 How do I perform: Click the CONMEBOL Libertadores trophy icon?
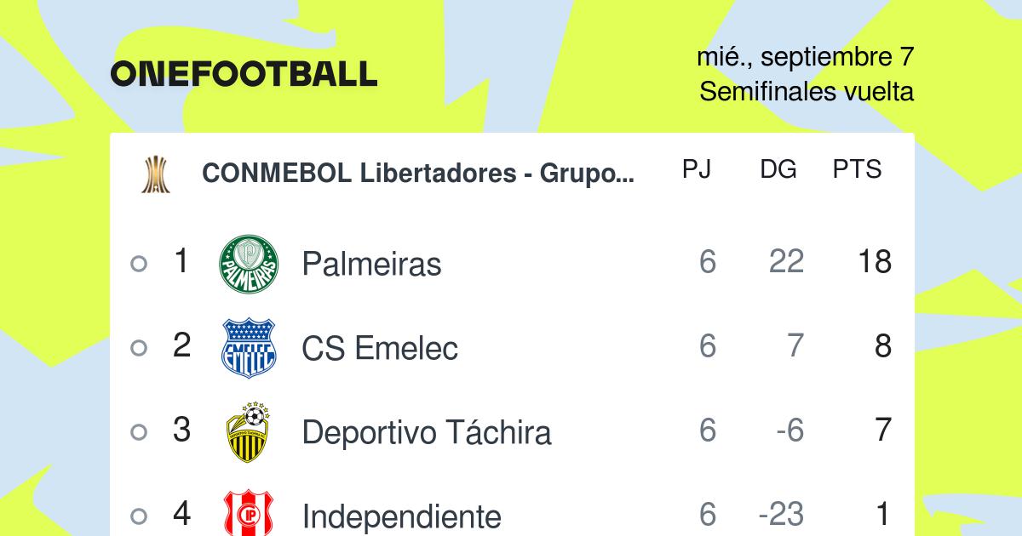[155, 174]
